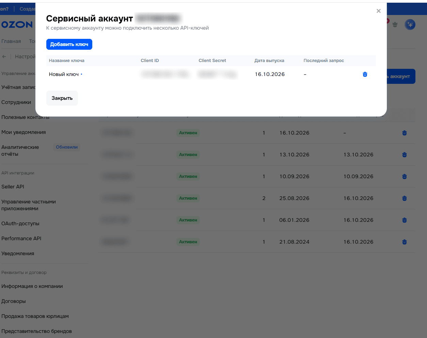Open the Ozon logo home link

click(x=17, y=25)
